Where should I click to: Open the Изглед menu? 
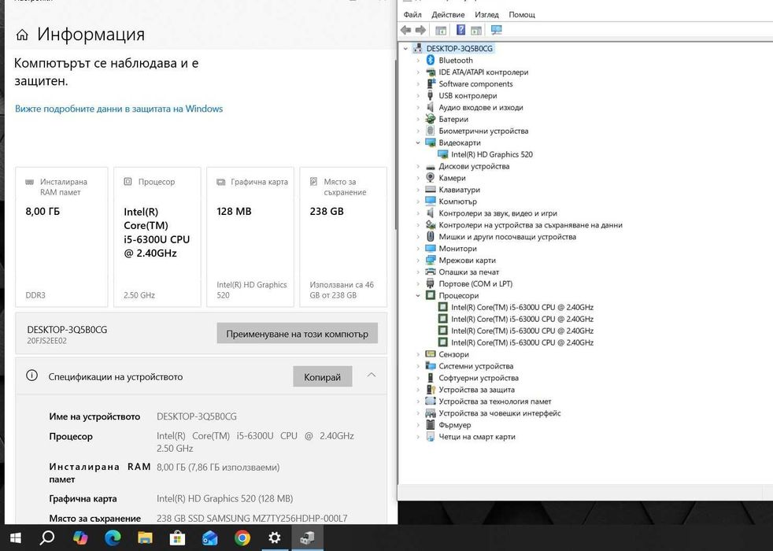(486, 14)
